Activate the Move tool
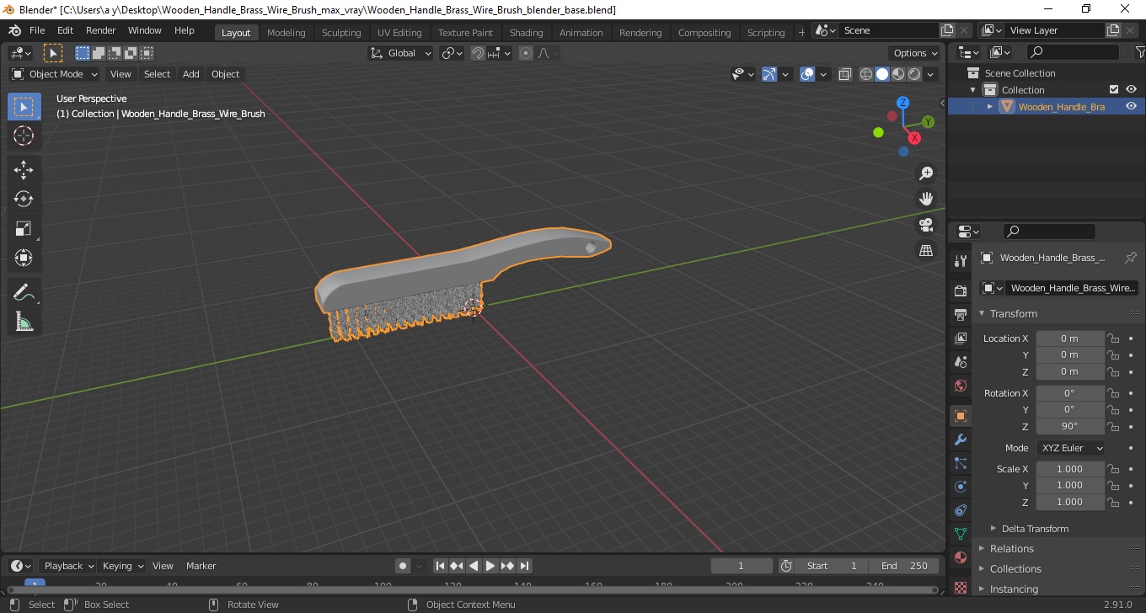 24,169
